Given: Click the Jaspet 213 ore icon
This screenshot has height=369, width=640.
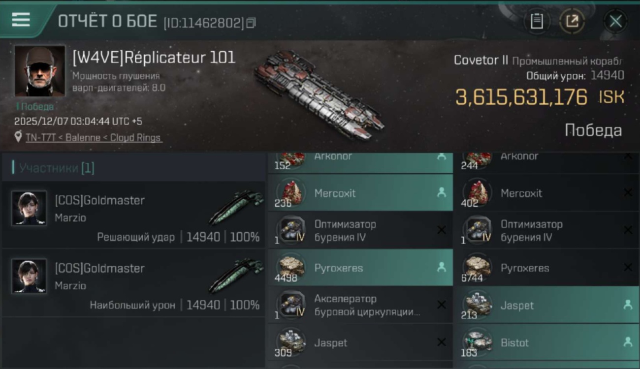Looking at the screenshot, I should click(477, 304).
